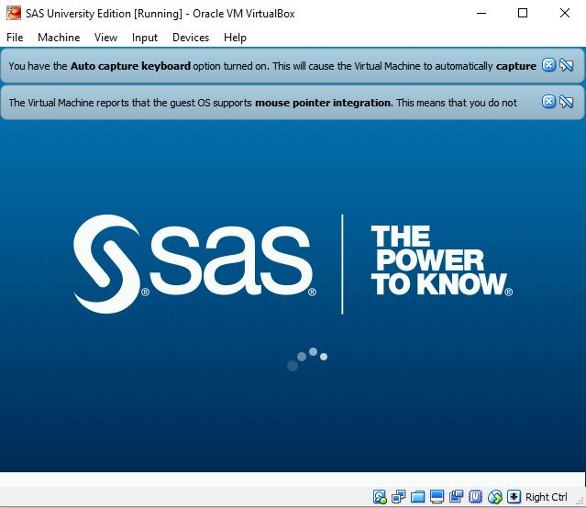Screen dimensions: 586x508
Task: Click the hard disk activity status icon
Action: coord(380,497)
